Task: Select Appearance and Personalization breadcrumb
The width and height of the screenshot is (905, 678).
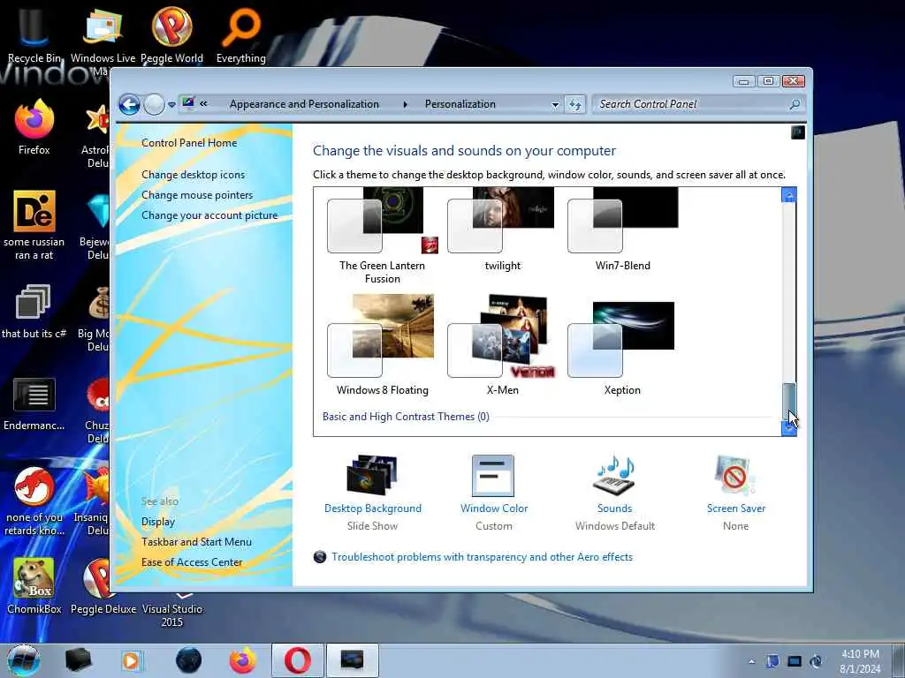Action: pyautogui.click(x=304, y=104)
